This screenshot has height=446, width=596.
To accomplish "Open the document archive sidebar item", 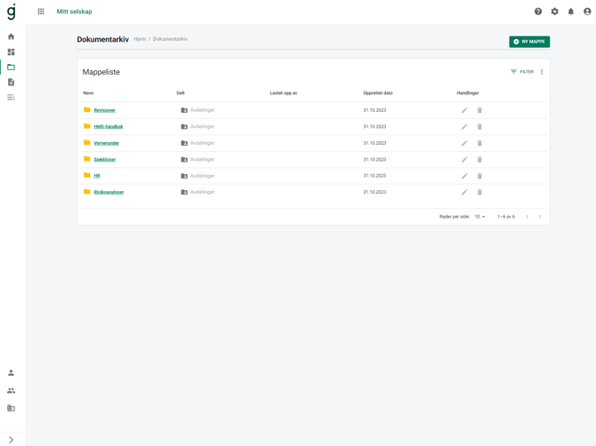I will (11, 67).
